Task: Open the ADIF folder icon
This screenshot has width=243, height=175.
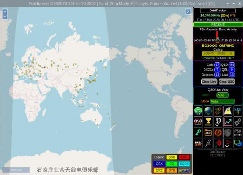Action: click(x=208, y=133)
